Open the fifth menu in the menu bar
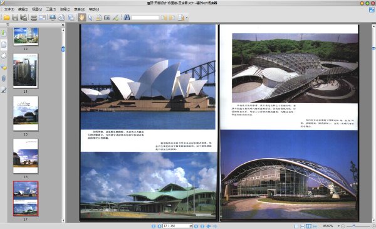Image resolution: width=376 pixels, height=229 pixels. click(65, 9)
